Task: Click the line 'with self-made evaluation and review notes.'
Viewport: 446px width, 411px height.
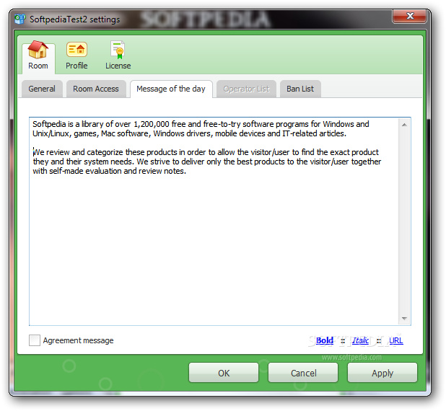Action: click(109, 171)
